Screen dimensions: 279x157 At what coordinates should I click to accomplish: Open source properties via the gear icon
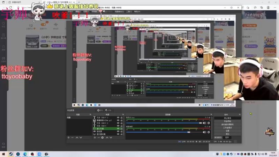(103, 137)
